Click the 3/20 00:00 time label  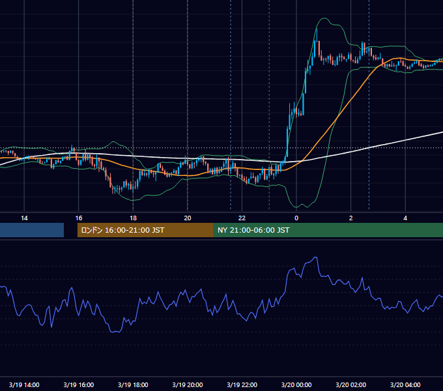(x=296, y=384)
